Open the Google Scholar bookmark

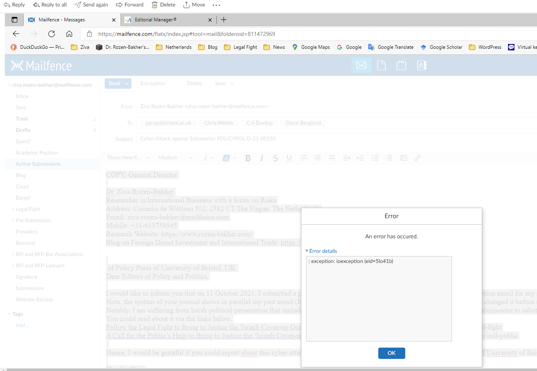(x=441, y=47)
